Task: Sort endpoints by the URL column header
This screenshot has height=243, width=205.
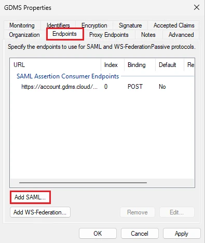Action: pyautogui.click(x=56, y=65)
